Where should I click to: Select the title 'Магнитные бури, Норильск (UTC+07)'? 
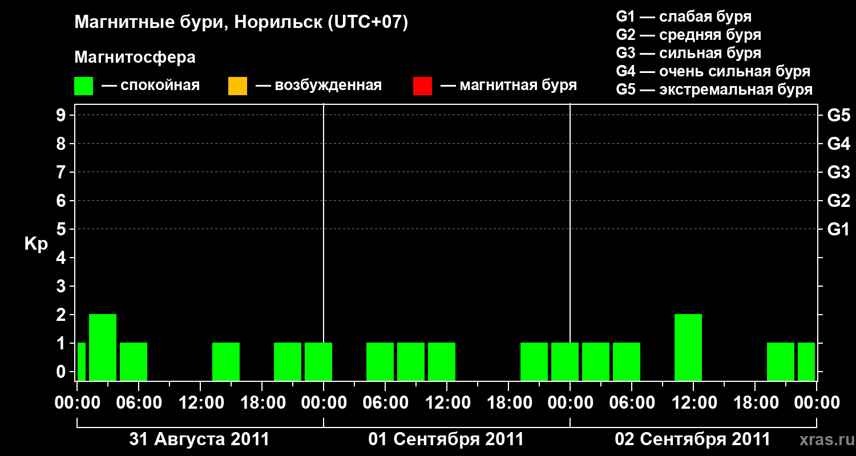[x=241, y=23]
